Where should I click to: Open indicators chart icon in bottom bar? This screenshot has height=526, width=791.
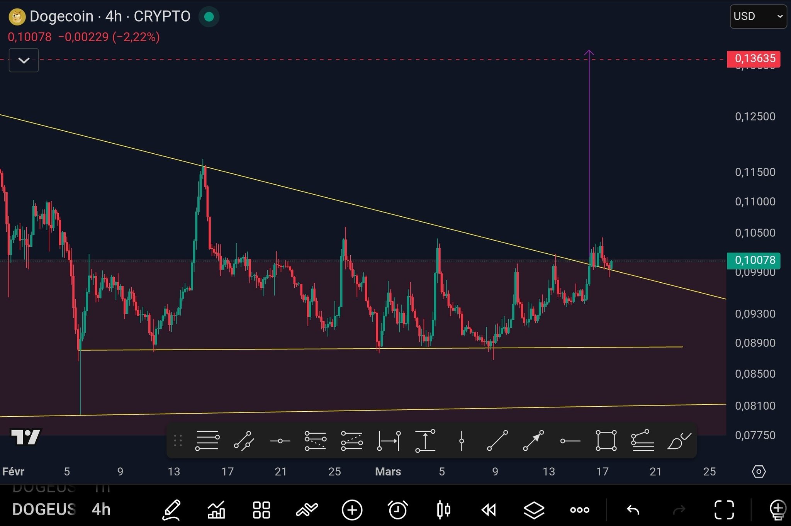[x=216, y=510]
